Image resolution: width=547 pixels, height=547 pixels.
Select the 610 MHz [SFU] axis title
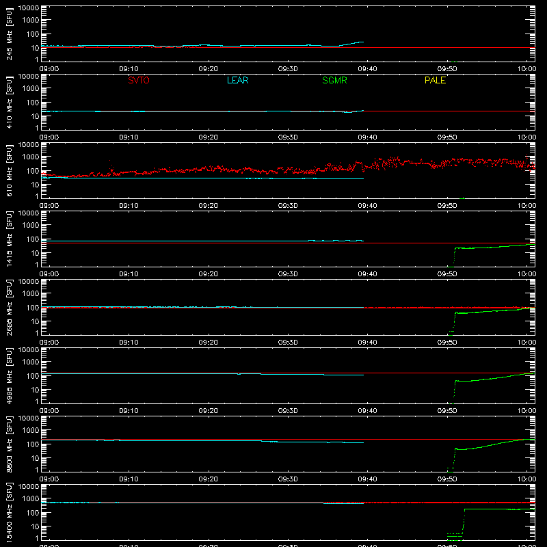10,170
